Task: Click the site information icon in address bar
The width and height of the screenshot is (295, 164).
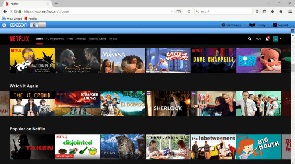Action: click(11, 11)
